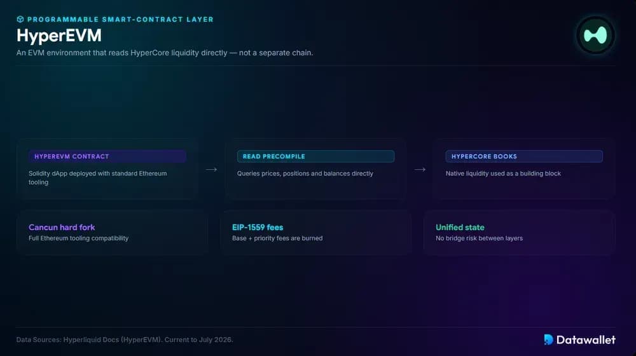Click the Cancun hard fork heading
This screenshot has width=636, height=356.
click(x=62, y=228)
